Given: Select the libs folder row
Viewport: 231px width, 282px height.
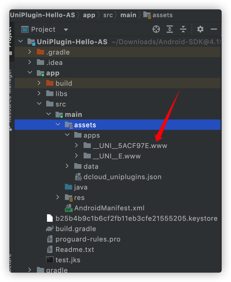Looking at the screenshot, I should point(118,93).
